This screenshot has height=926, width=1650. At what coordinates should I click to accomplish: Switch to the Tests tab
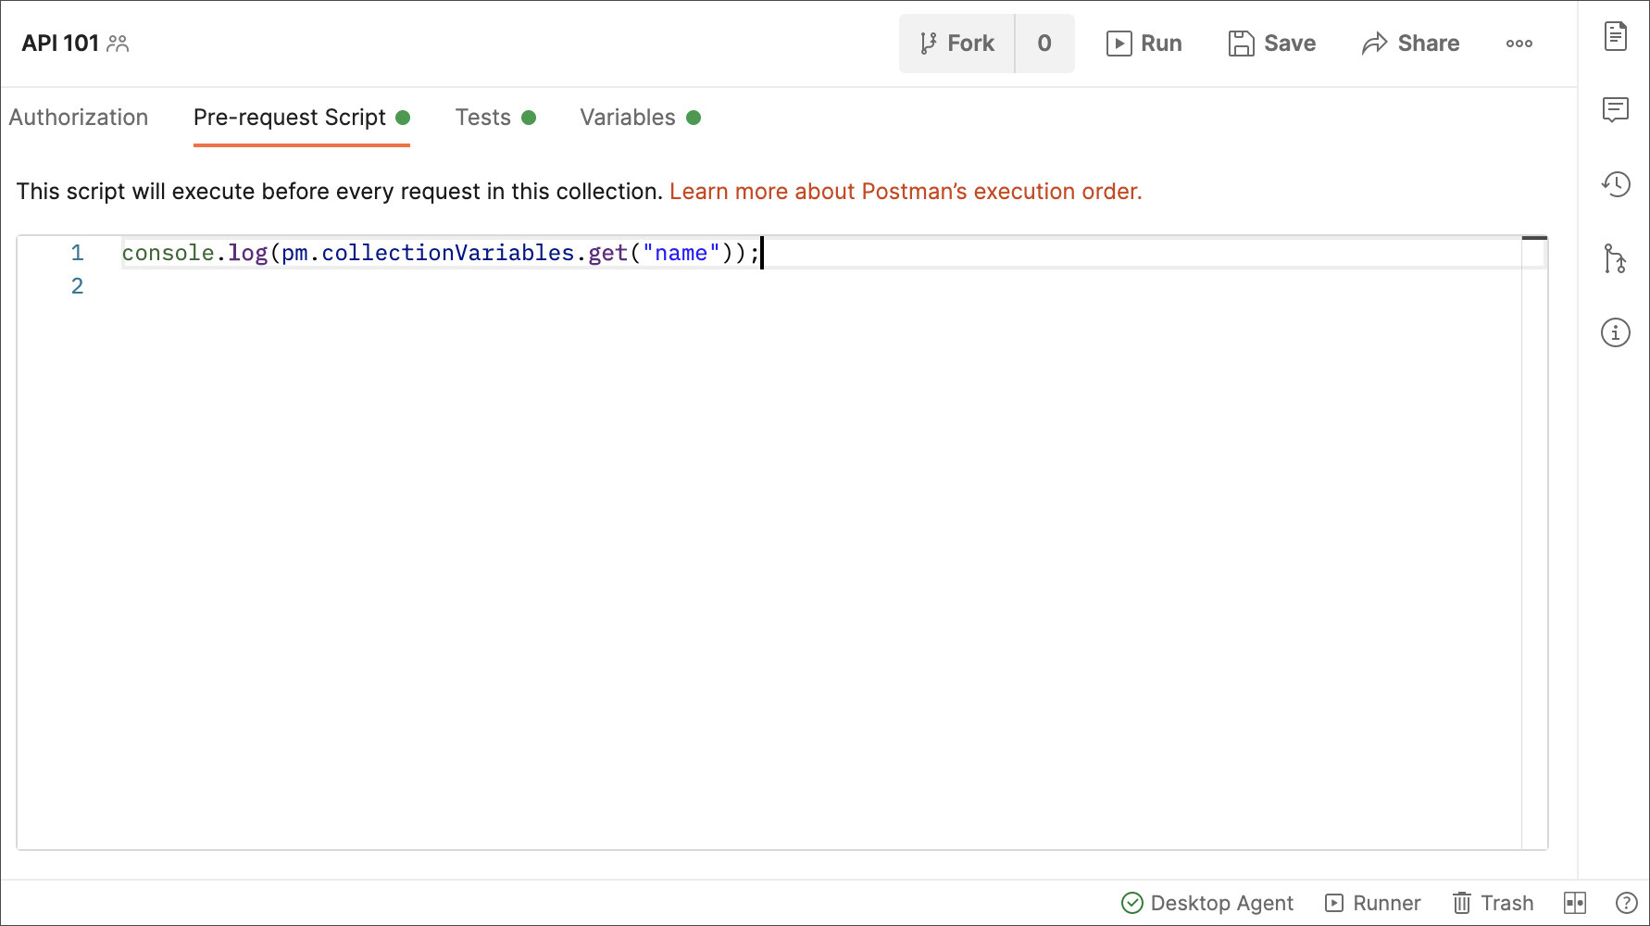point(483,117)
